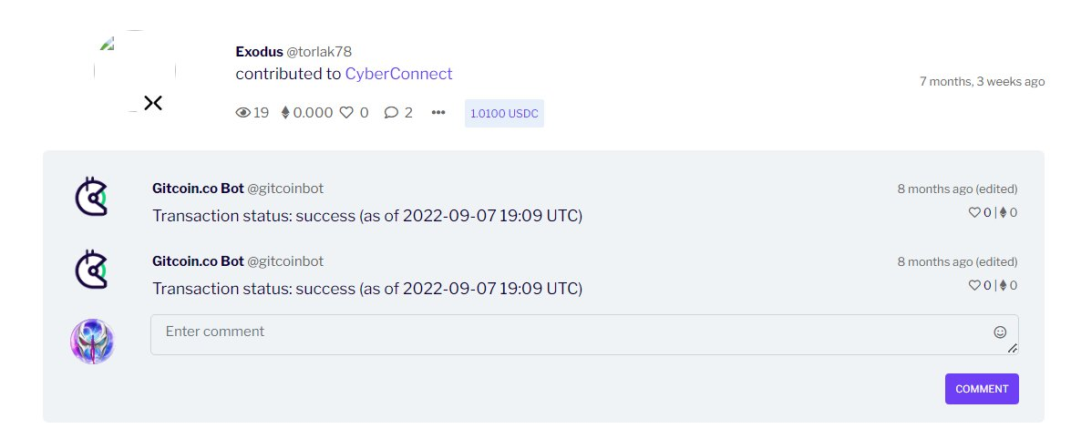
Task: Click the X icon below the avatar
Action: coord(153,103)
